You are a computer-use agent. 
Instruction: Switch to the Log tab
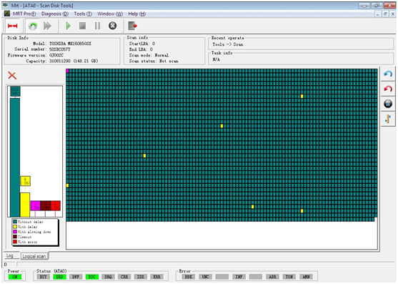click(x=10, y=255)
